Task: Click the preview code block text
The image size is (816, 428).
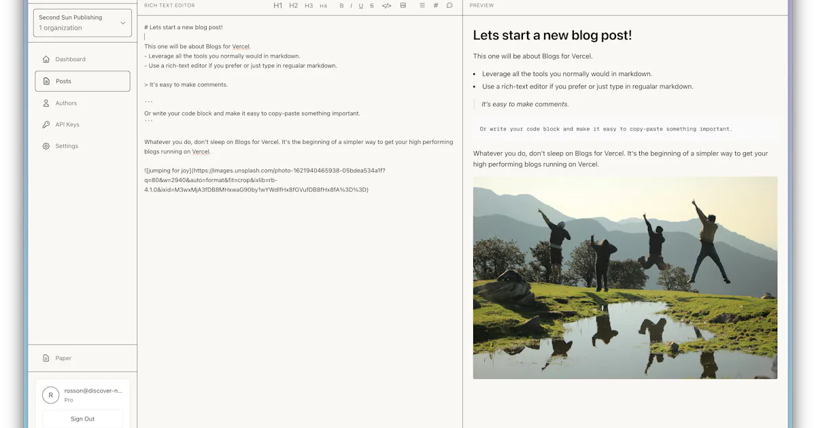Action: (x=606, y=128)
